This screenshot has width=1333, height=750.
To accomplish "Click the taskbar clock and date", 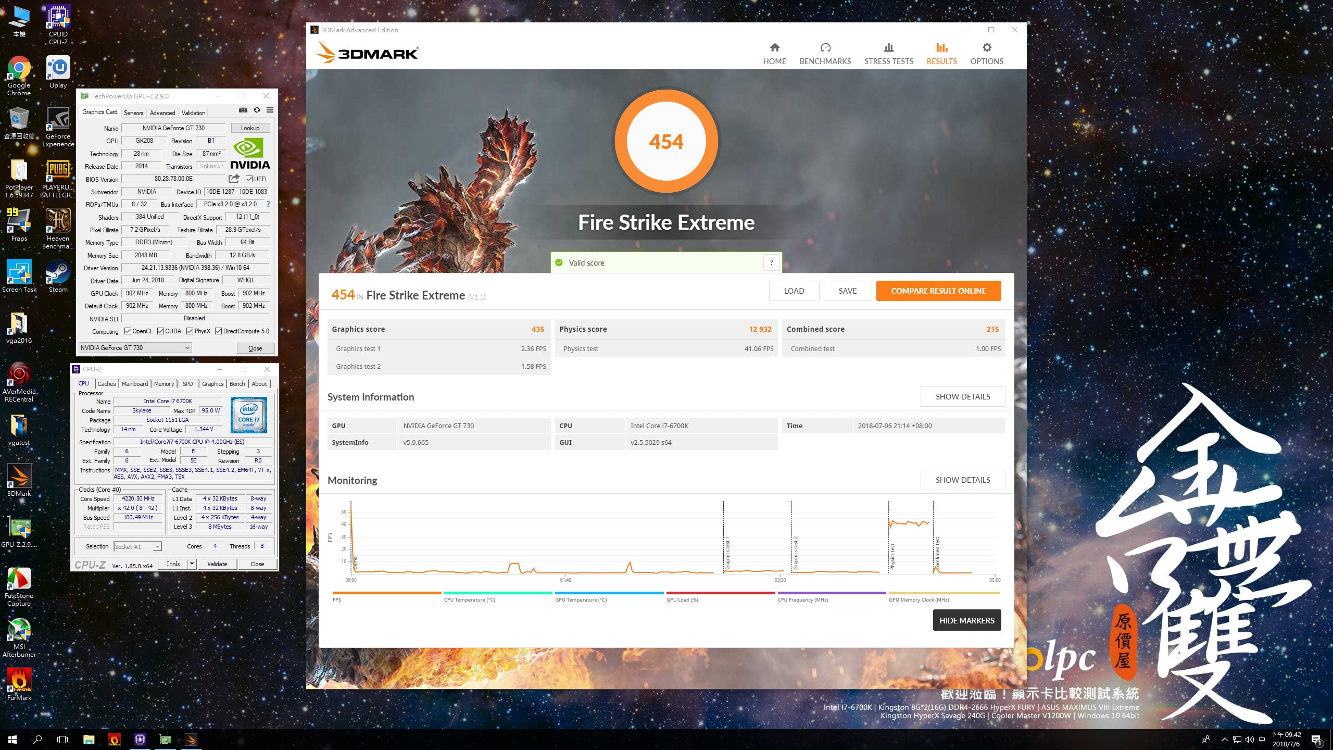I will pyautogui.click(x=1286, y=740).
